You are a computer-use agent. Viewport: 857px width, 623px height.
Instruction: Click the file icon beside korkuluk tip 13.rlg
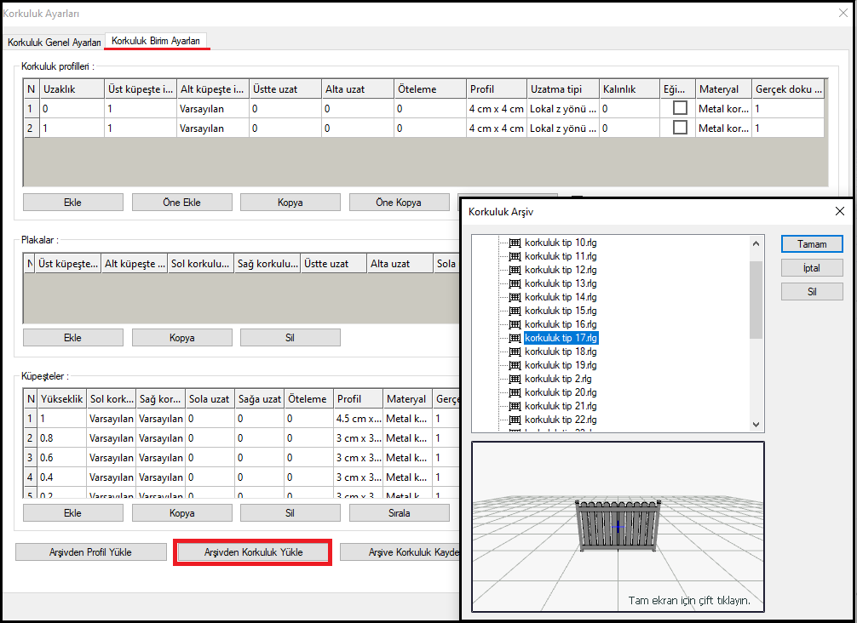click(515, 283)
